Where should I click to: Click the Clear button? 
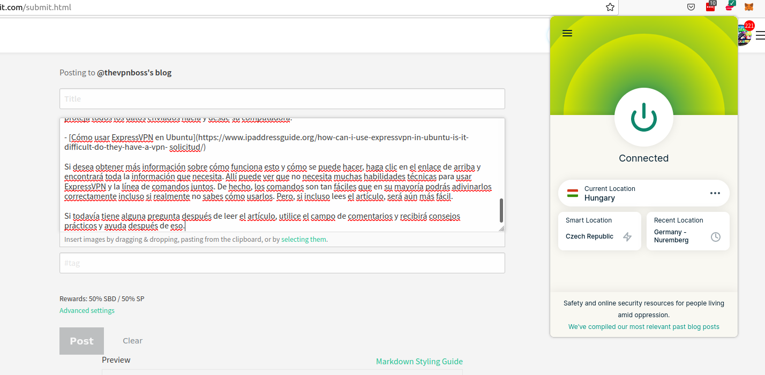[132, 341]
